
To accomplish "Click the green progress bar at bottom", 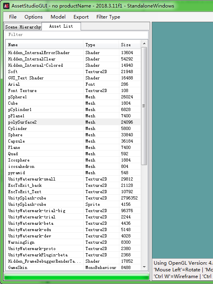I will [x=76, y=277].
